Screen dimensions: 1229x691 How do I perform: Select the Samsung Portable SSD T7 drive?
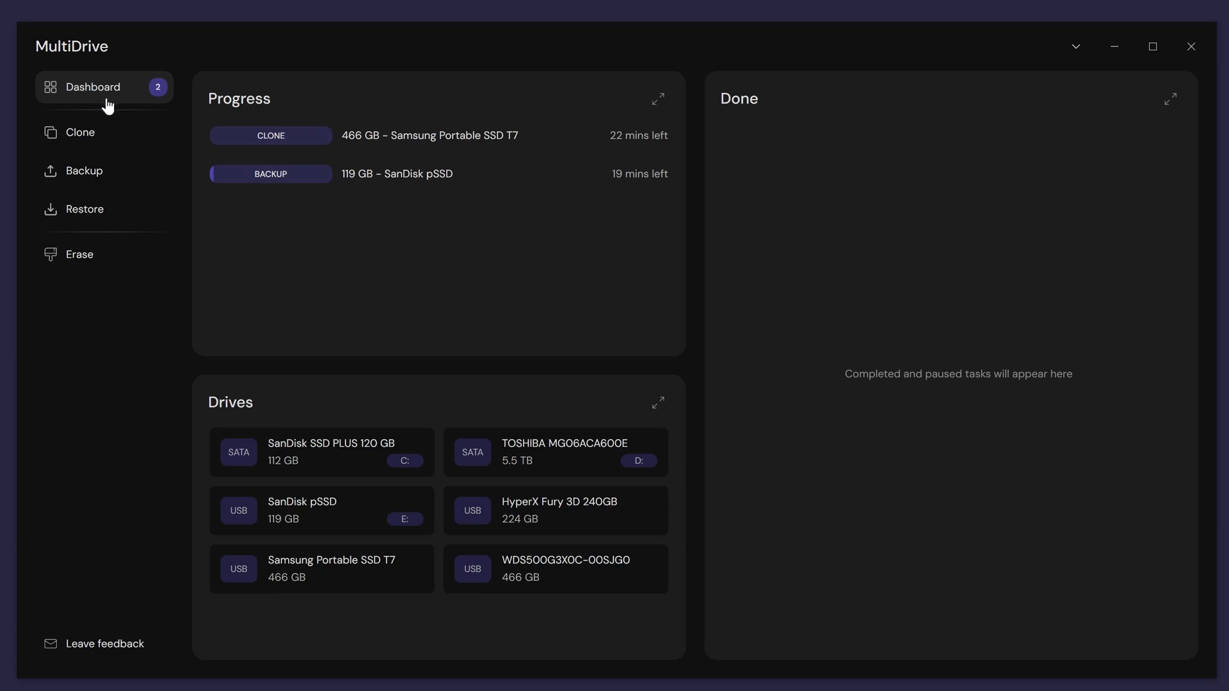pos(322,569)
